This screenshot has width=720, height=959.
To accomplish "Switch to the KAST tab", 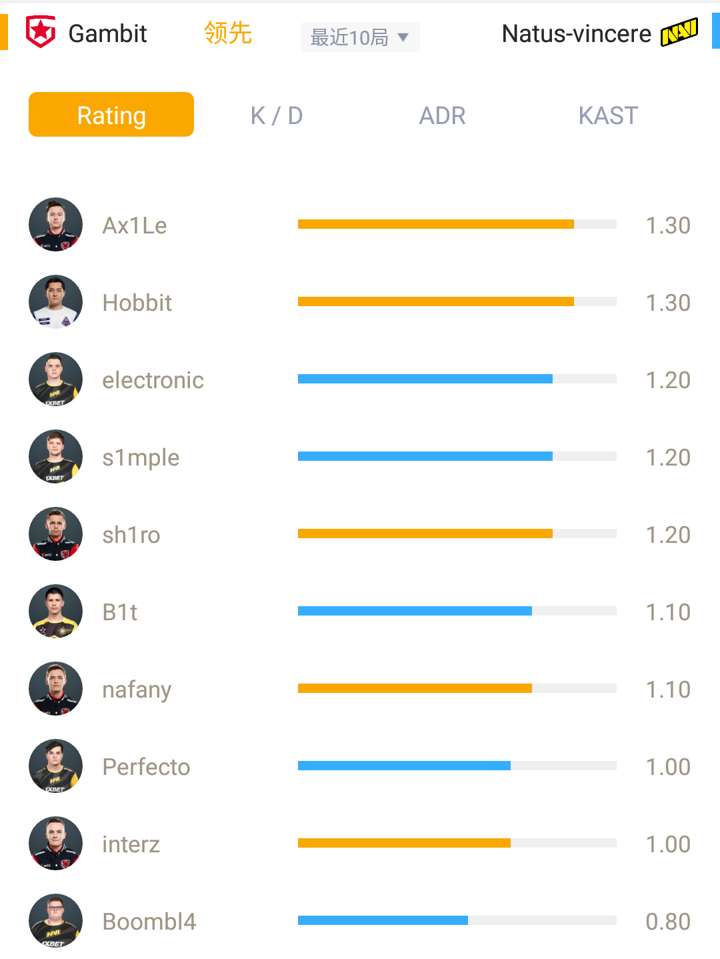I will pyautogui.click(x=608, y=115).
